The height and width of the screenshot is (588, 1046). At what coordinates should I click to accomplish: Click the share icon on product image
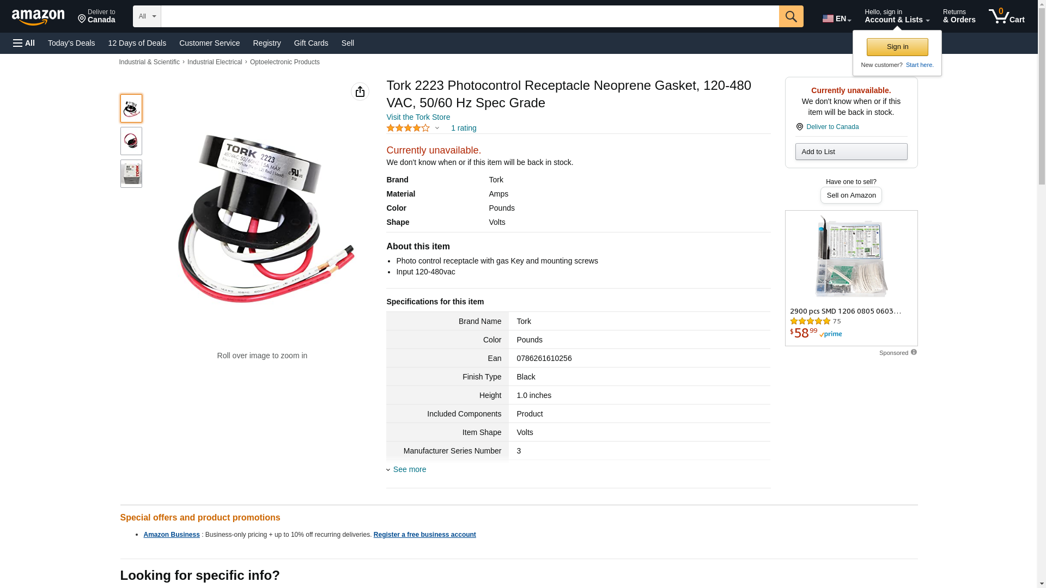coord(360,91)
